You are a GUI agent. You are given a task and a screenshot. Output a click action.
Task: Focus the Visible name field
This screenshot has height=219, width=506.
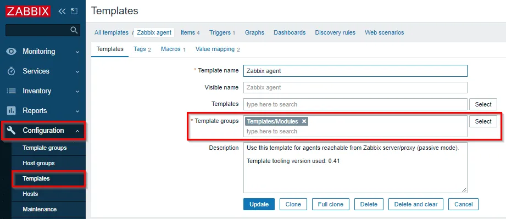(x=355, y=87)
